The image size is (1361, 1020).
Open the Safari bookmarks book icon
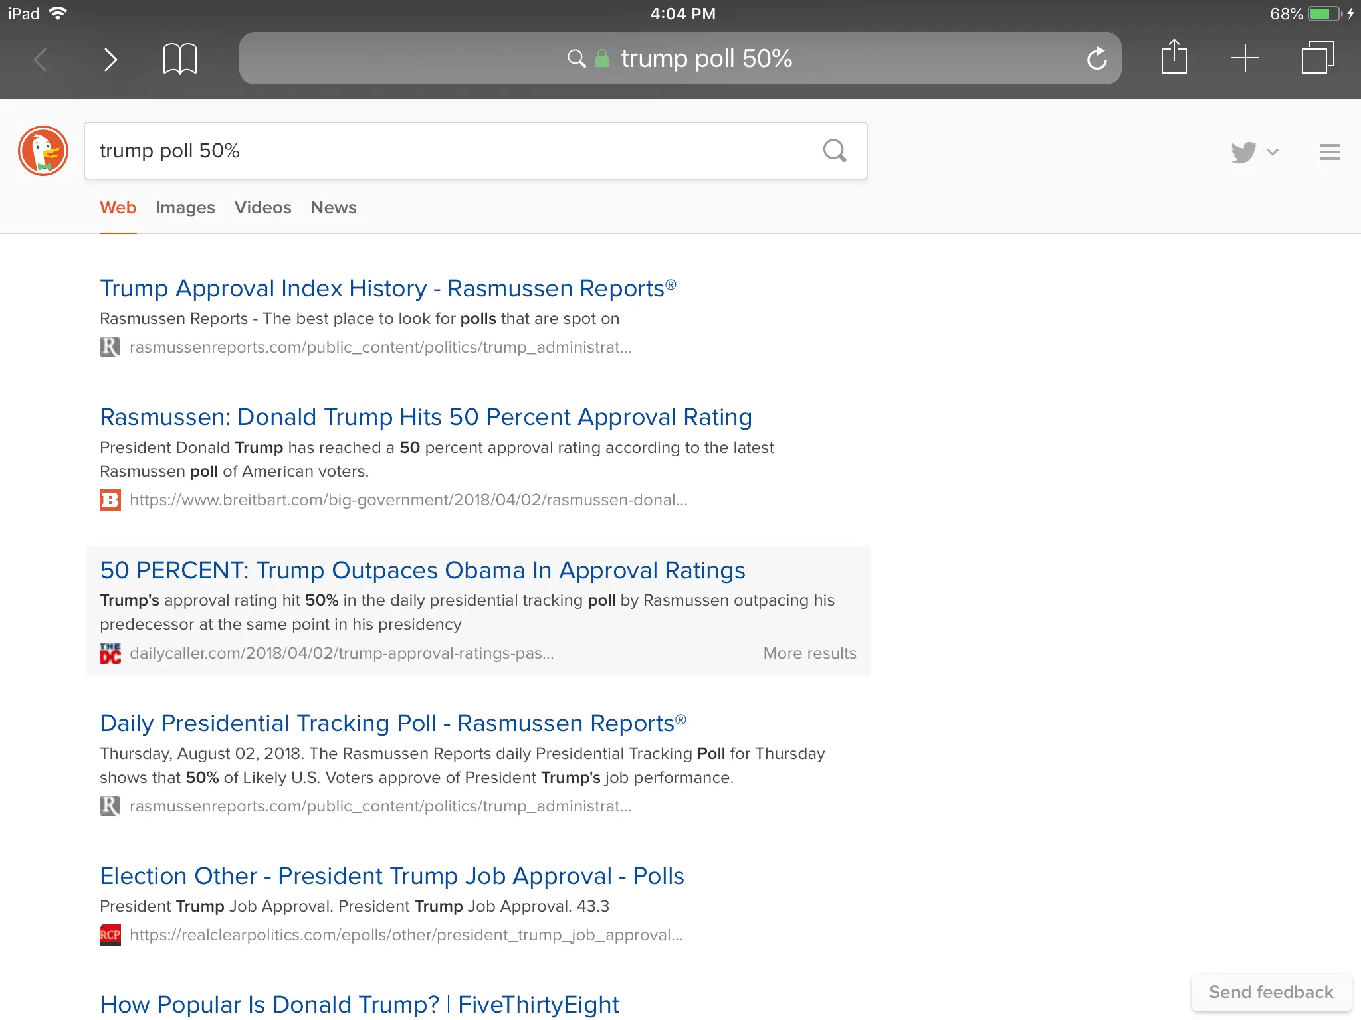click(179, 59)
